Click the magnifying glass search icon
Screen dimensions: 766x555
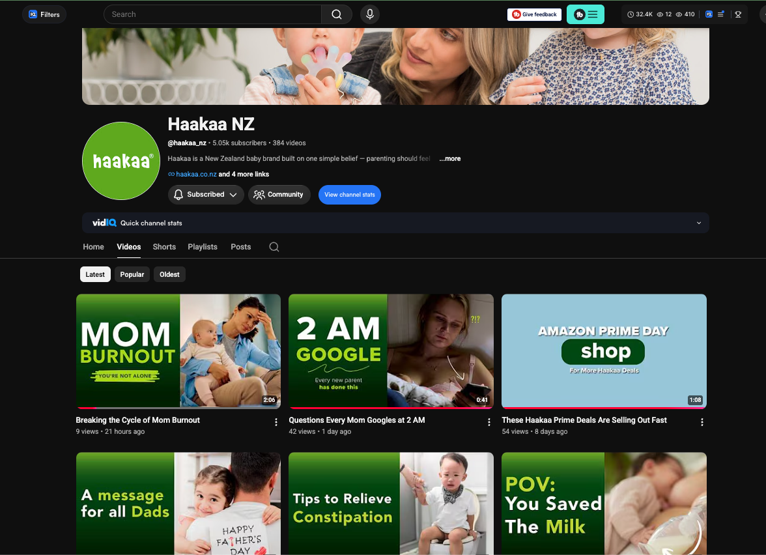coord(337,14)
